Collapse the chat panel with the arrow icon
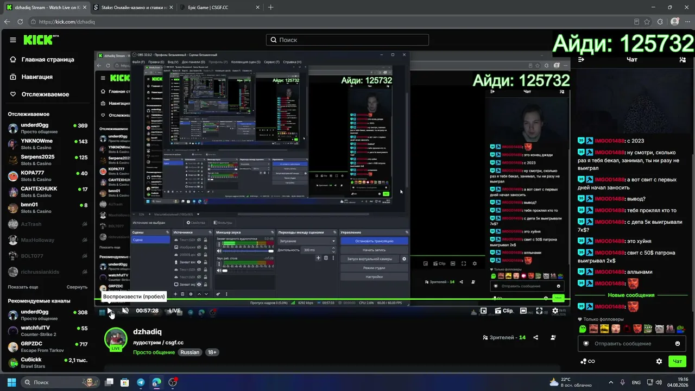Image resolution: width=695 pixels, height=391 pixels. [581, 59]
